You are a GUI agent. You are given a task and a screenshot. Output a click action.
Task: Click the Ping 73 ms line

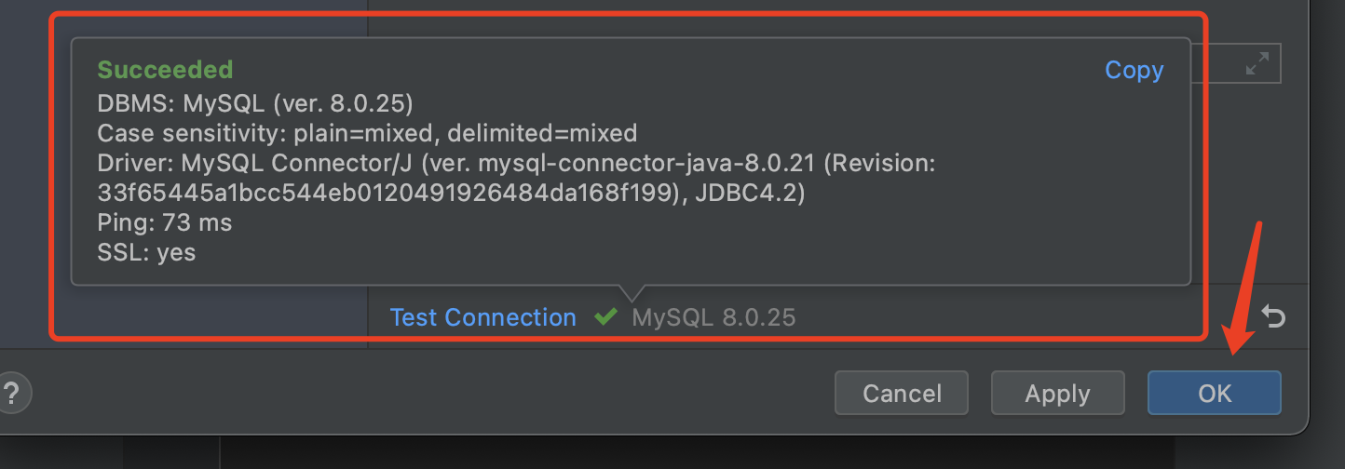165,223
